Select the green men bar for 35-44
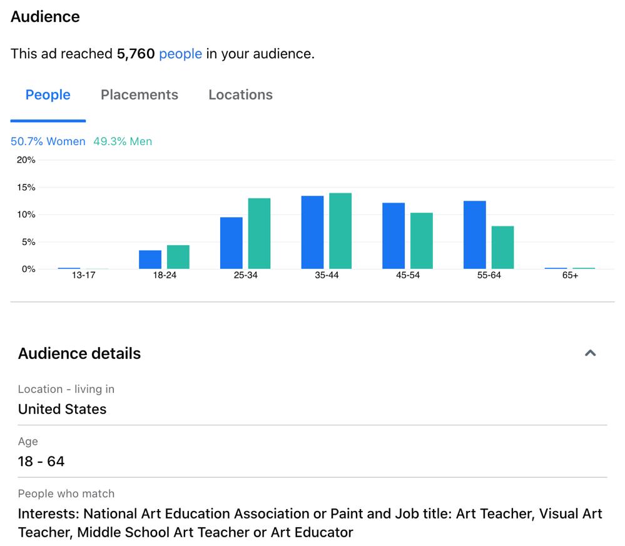The width and height of the screenshot is (625, 546). tap(340, 231)
